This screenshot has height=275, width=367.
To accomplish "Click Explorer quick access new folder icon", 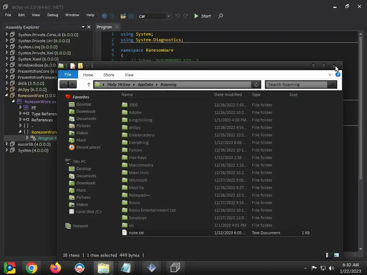I will (x=80, y=66).
